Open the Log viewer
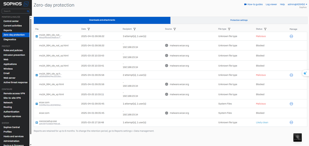The height and width of the screenshot is (146, 309). click(271, 4)
